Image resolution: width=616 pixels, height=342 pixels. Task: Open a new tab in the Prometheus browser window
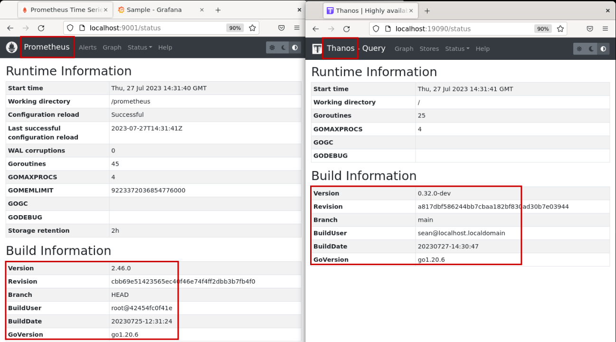click(x=218, y=10)
